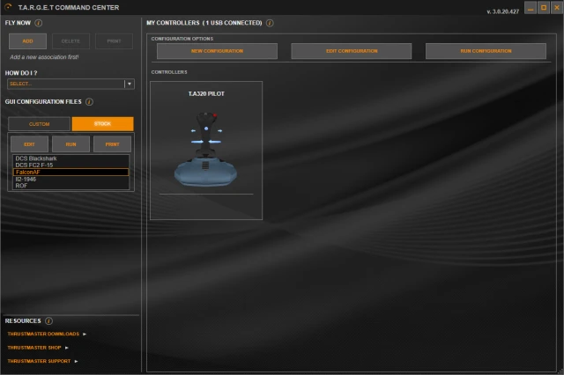
Task: Select DCS Blackshark in the file list
Action: tap(70, 158)
